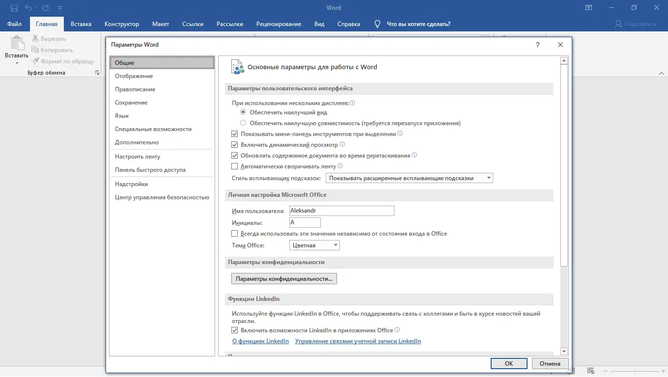Click the zoom slider in status bar
668x377 pixels.
point(635,371)
